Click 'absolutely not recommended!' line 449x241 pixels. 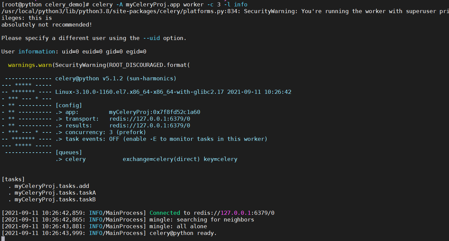click(47, 25)
